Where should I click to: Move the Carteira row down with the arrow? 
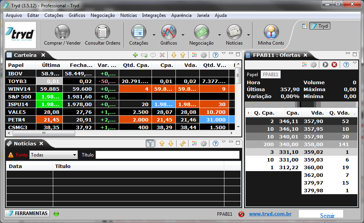(x=174, y=55)
